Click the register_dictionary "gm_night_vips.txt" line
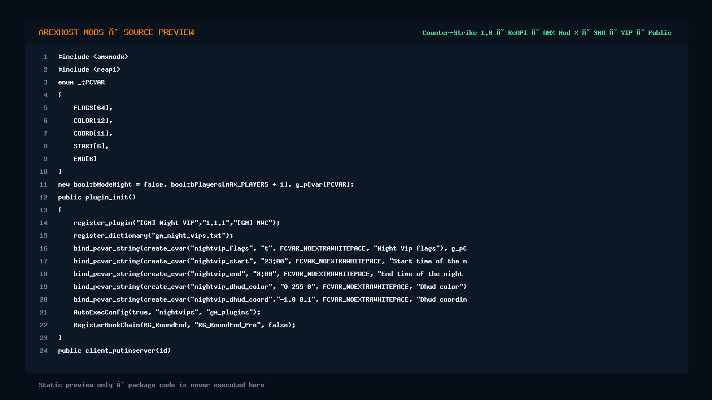712x400 pixels. (x=154, y=236)
